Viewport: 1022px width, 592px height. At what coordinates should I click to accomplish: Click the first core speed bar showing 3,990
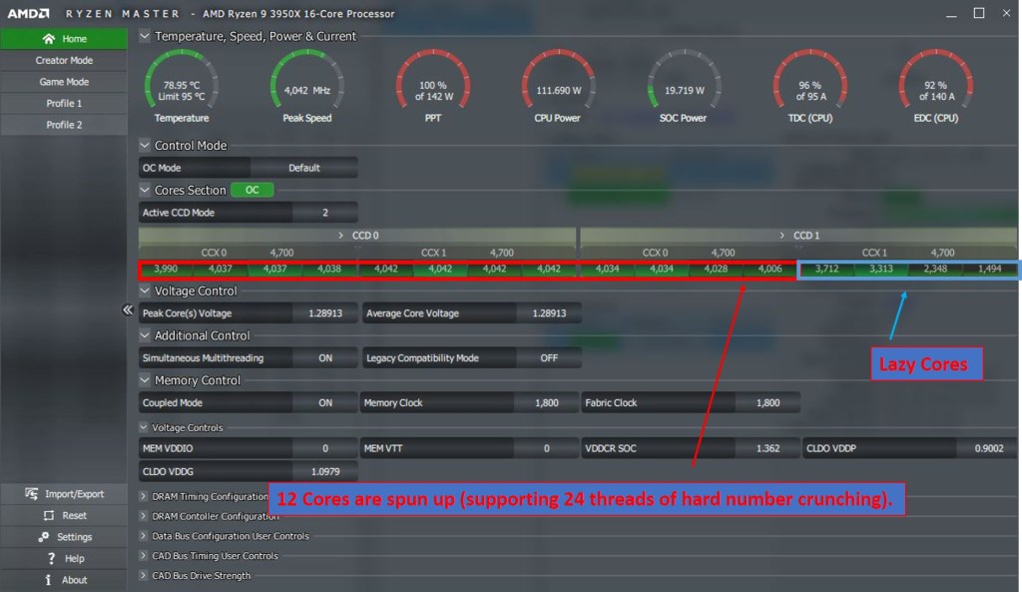(x=166, y=270)
